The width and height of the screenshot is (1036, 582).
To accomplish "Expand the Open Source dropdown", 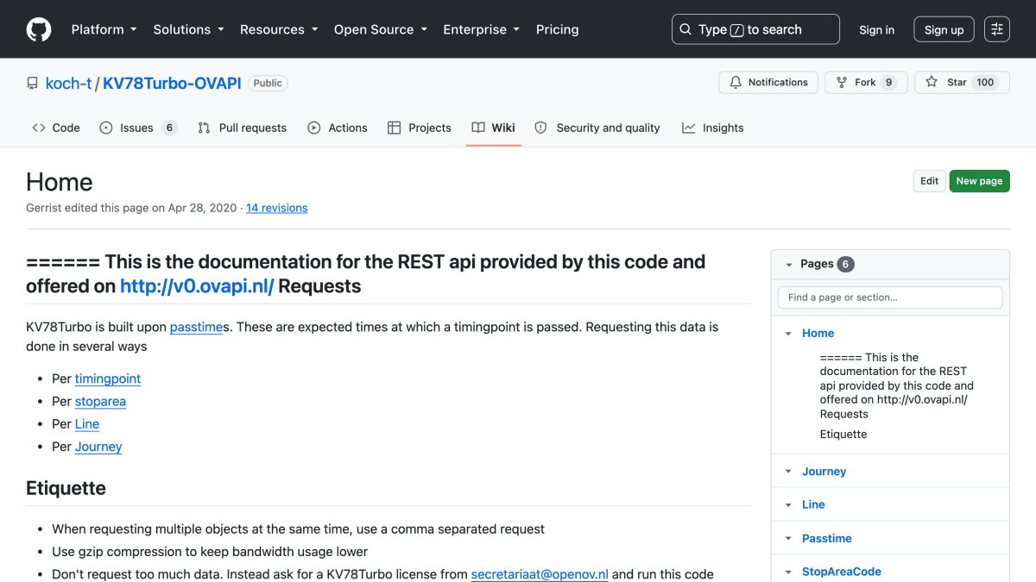I will coord(381,29).
